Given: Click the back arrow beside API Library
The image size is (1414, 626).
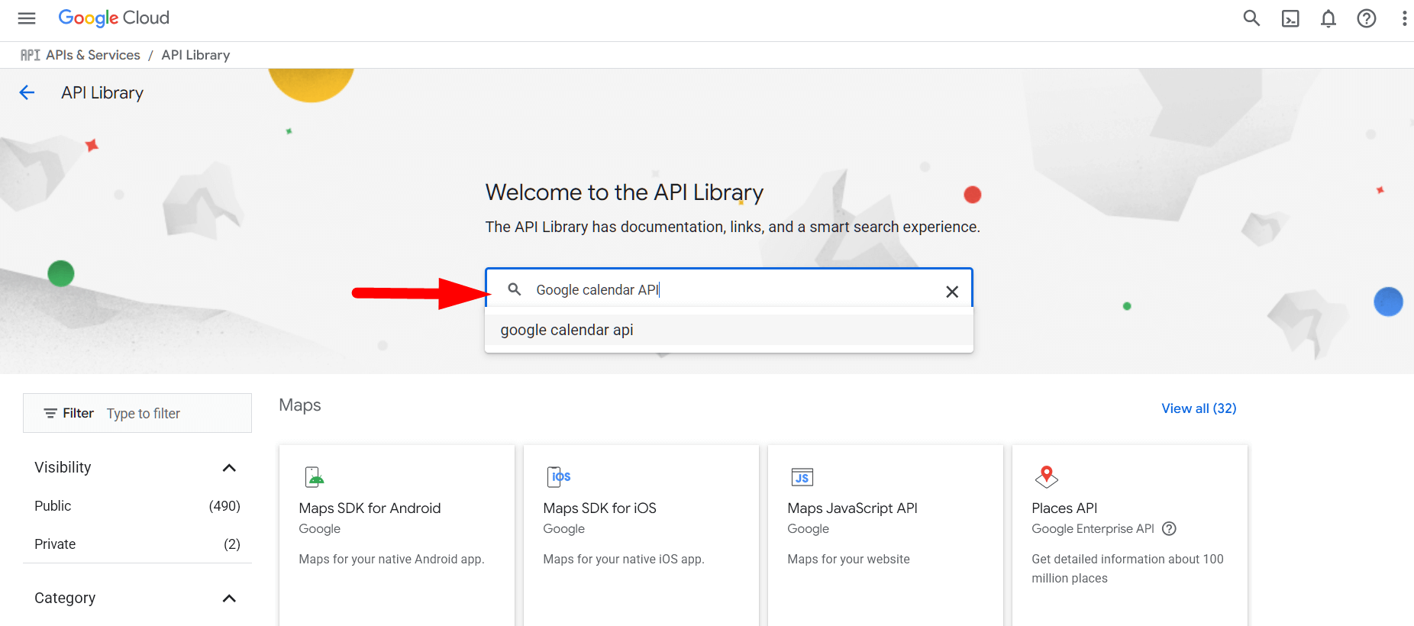Looking at the screenshot, I should click(x=27, y=92).
